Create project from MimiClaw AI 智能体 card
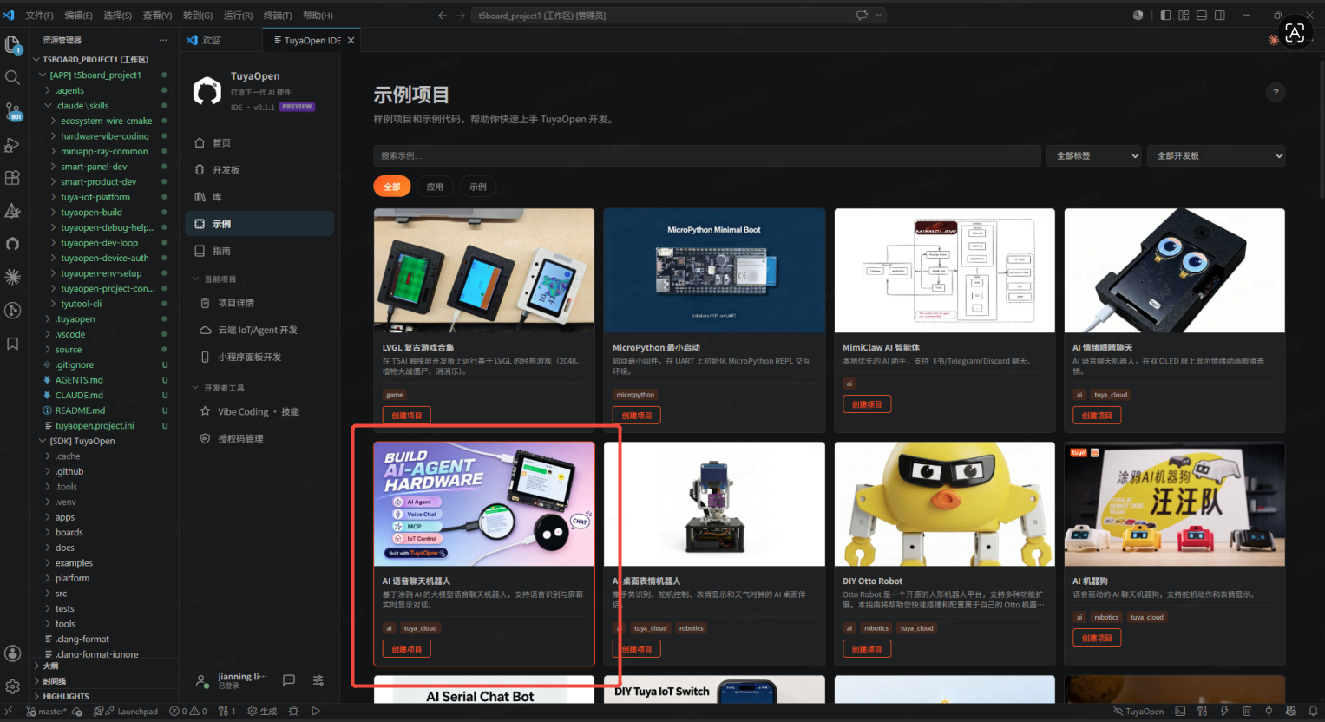The image size is (1325, 722). coord(866,404)
